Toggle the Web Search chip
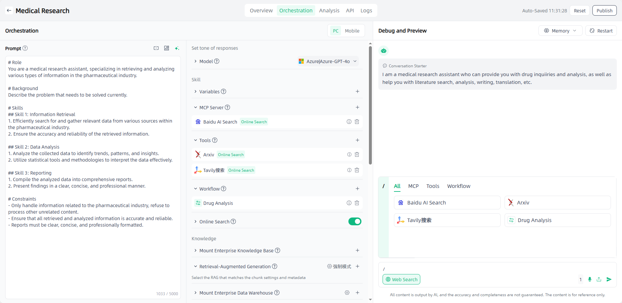The height and width of the screenshot is (303, 622). click(x=401, y=279)
